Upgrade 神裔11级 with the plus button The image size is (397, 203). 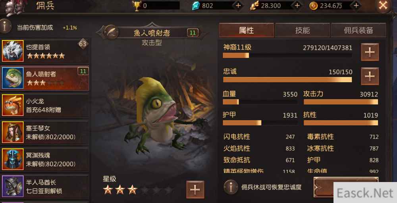pyautogui.click(x=370, y=52)
